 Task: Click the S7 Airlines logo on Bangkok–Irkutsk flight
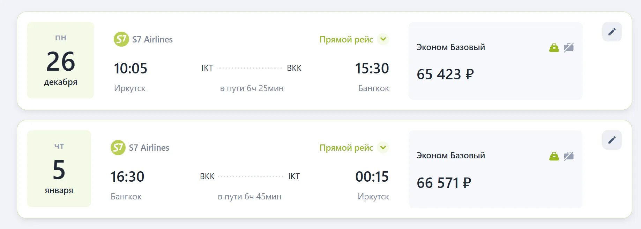(x=118, y=148)
